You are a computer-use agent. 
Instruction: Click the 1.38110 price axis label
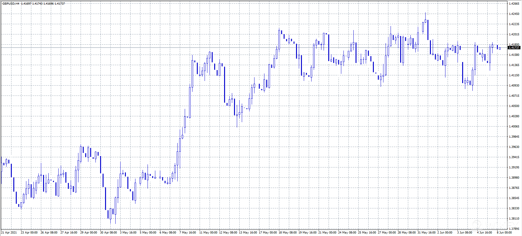[514, 219]
